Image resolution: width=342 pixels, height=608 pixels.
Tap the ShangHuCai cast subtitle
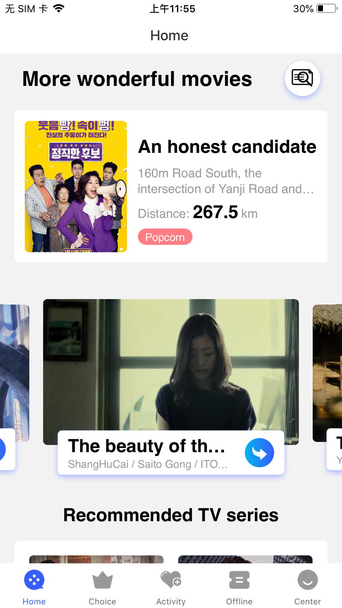(148, 464)
